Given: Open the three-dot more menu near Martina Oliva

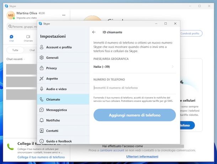Looking at the screenshot, I should 64,15.
